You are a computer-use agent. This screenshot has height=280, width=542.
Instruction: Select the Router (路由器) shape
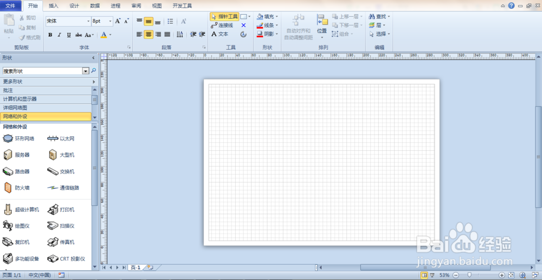[x=17, y=171]
